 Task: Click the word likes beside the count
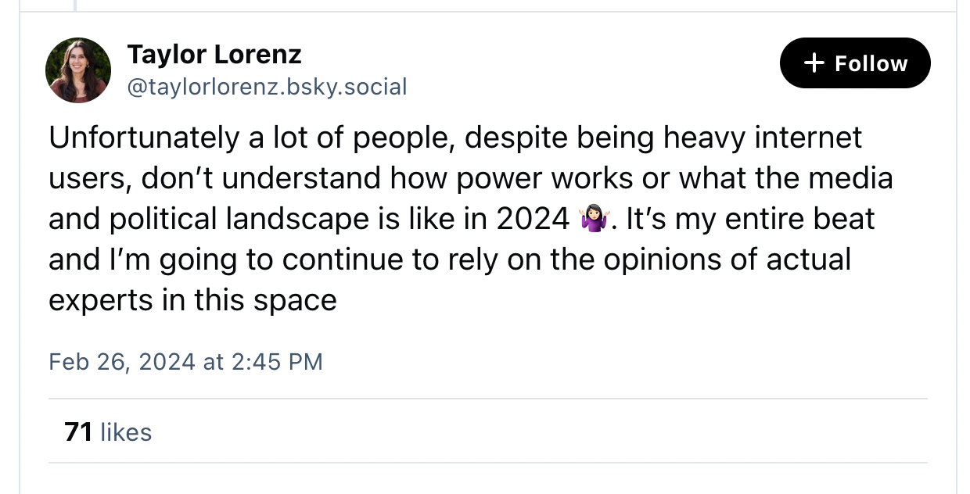[x=128, y=431]
